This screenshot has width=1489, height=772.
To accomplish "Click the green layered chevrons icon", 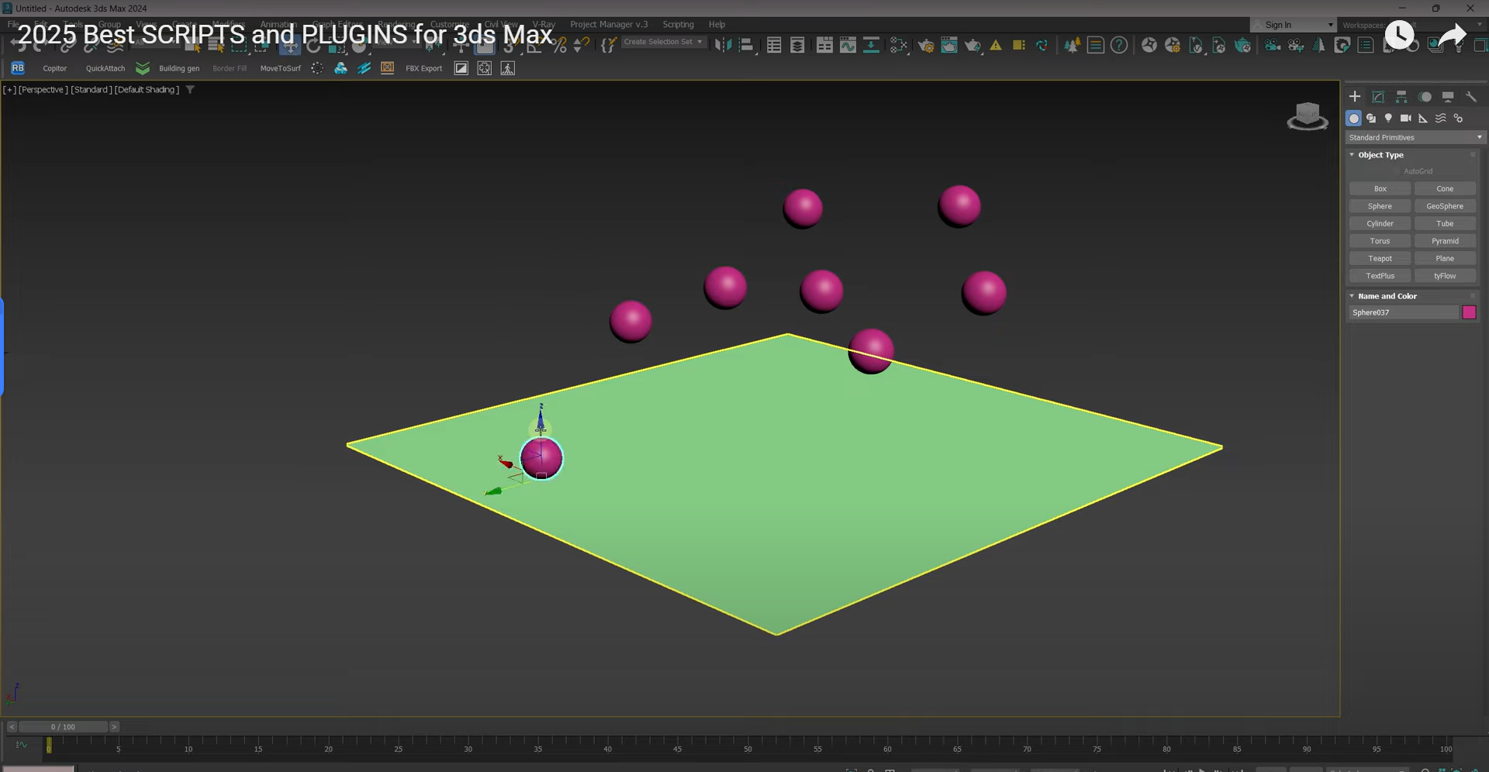I will [x=143, y=68].
